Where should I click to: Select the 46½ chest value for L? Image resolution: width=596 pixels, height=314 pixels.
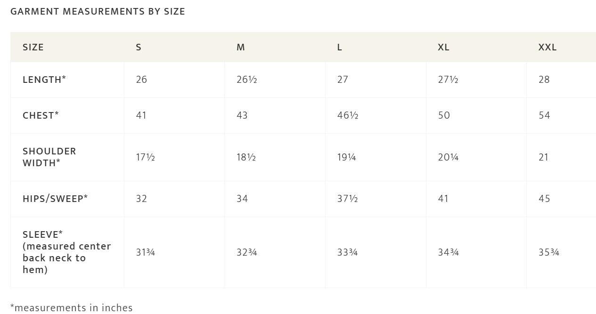(348, 115)
